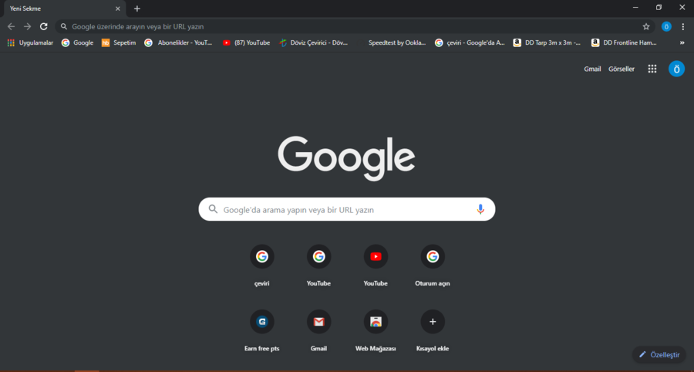Bookmark this page with the star icon
The height and width of the screenshot is (372, 694).
tap(646, 26)
